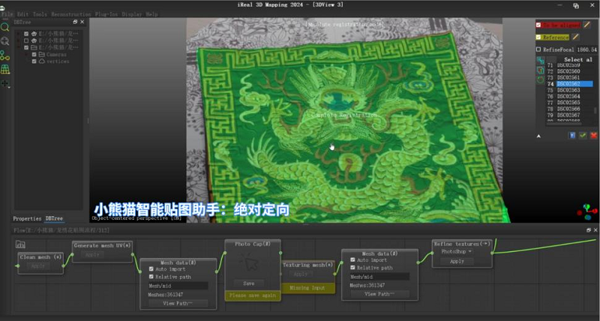Toggle the vertices visibility checkbox
600x321 pixels.
(34, 61)
